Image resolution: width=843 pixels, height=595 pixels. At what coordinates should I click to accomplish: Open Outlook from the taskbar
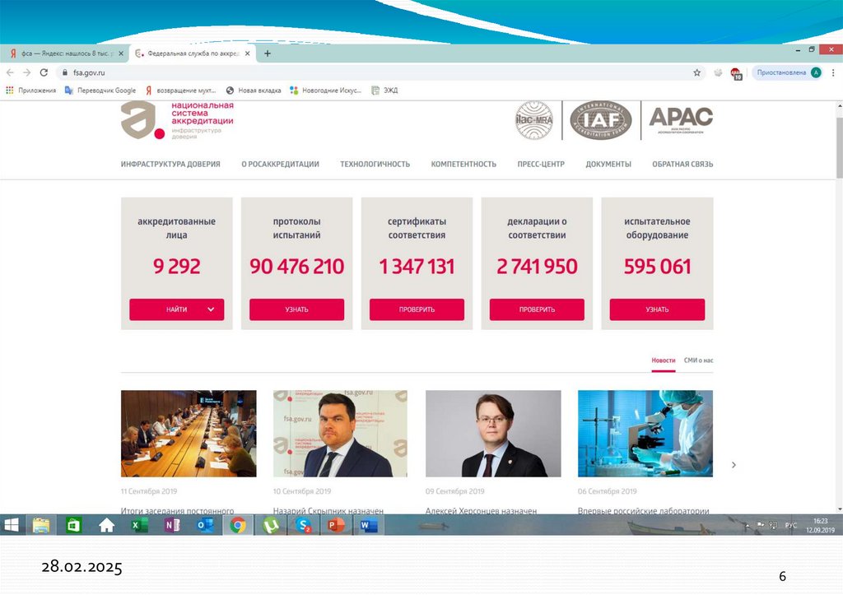205,525
